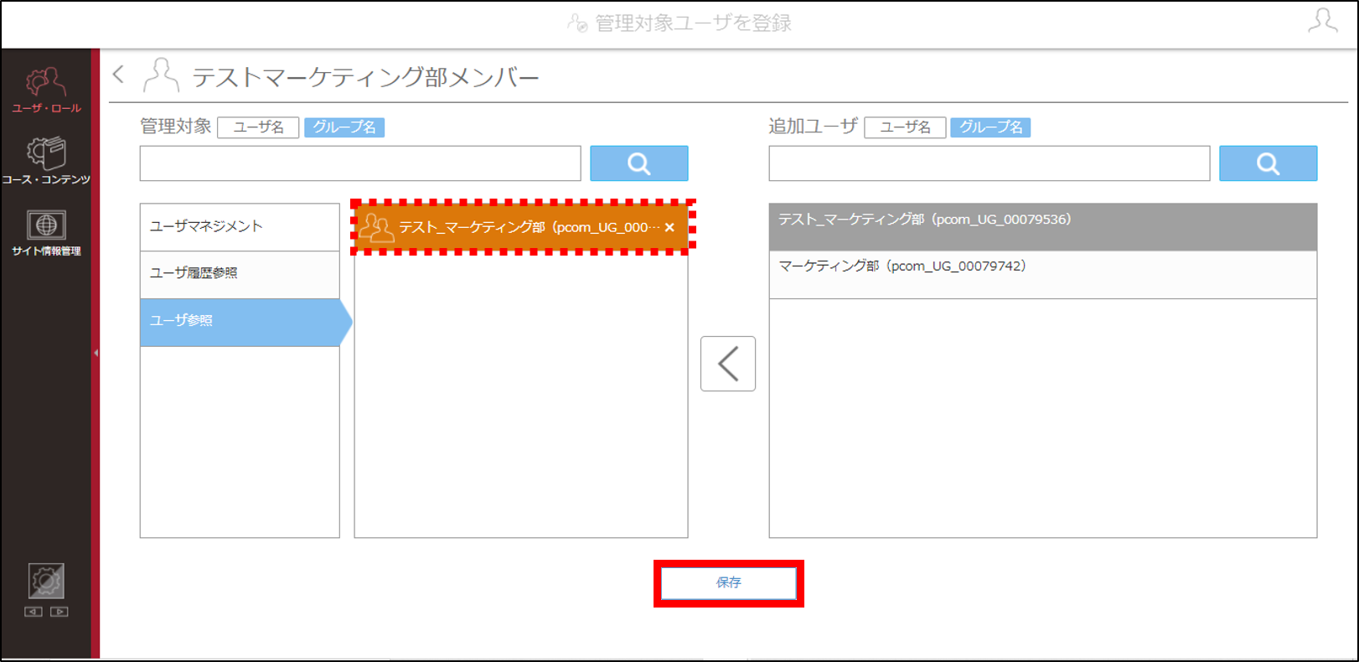1359x662 pixels.
Task: Click the 保存 button
Action: (729, 582)
